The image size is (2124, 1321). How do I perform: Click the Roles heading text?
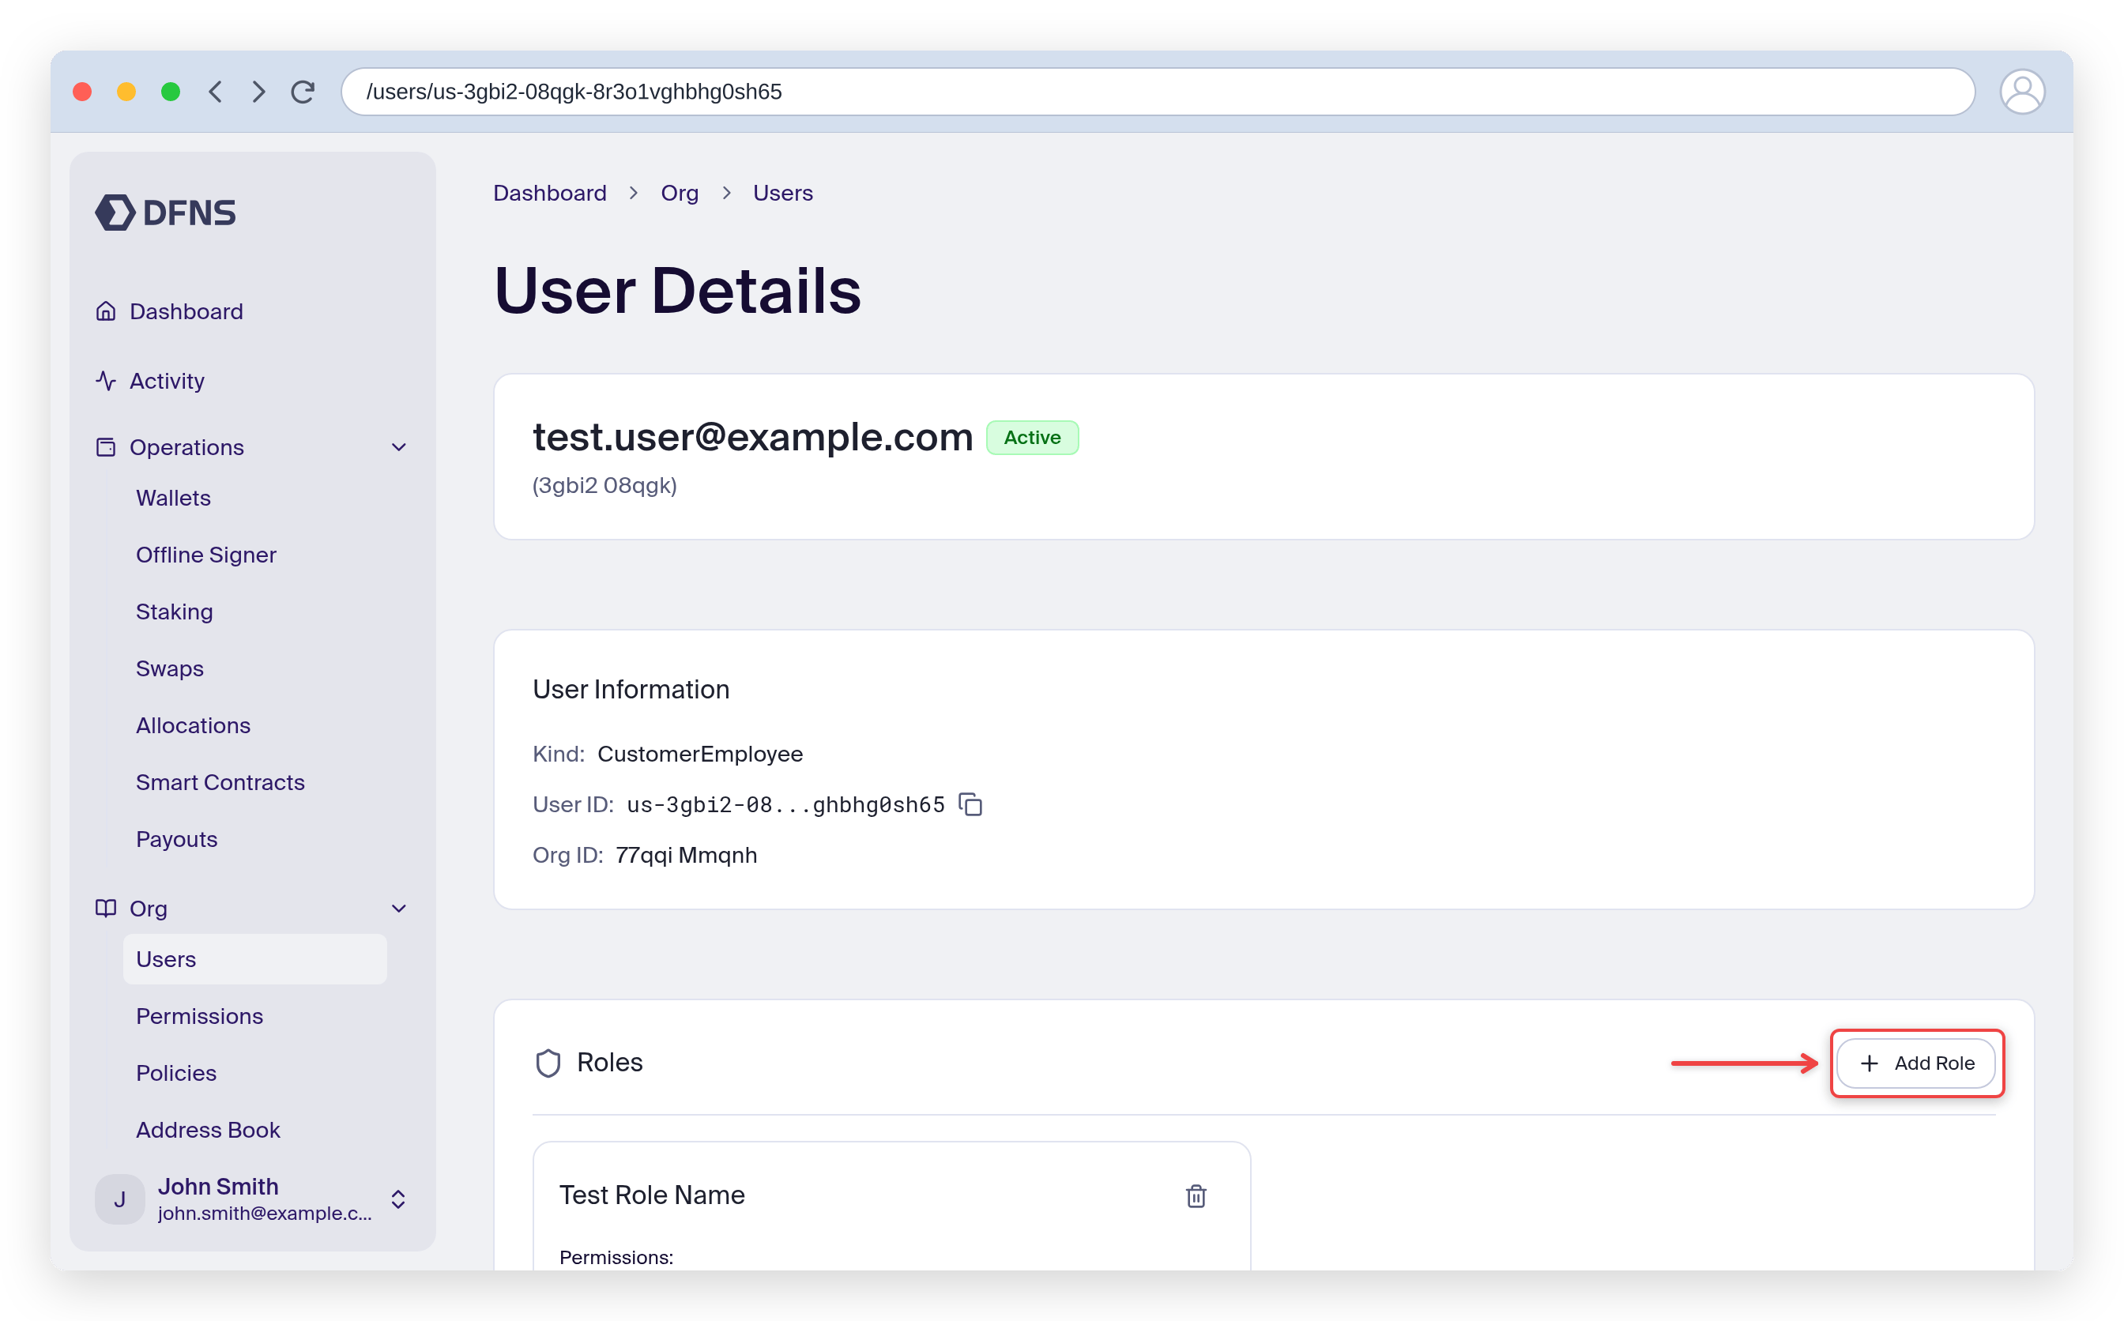[x=610, y=1063]
